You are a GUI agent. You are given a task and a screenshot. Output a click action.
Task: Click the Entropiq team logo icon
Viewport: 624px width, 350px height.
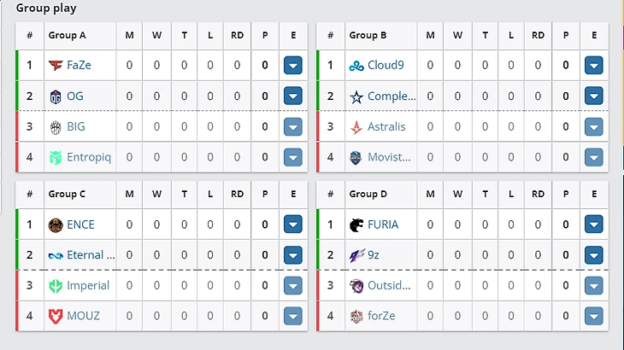(x=56, y=157)
